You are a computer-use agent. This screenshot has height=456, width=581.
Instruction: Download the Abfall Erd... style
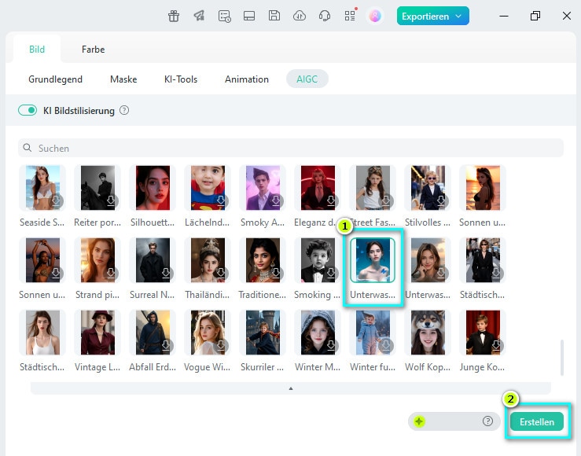[x=166, y=346]
